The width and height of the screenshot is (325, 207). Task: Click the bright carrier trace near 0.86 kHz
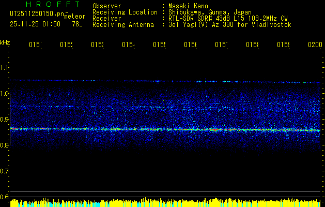[165, 129]
